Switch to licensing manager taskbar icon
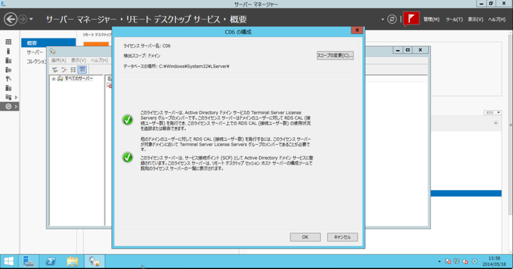This screenshot has height=269, width=513. coord(94,261)
